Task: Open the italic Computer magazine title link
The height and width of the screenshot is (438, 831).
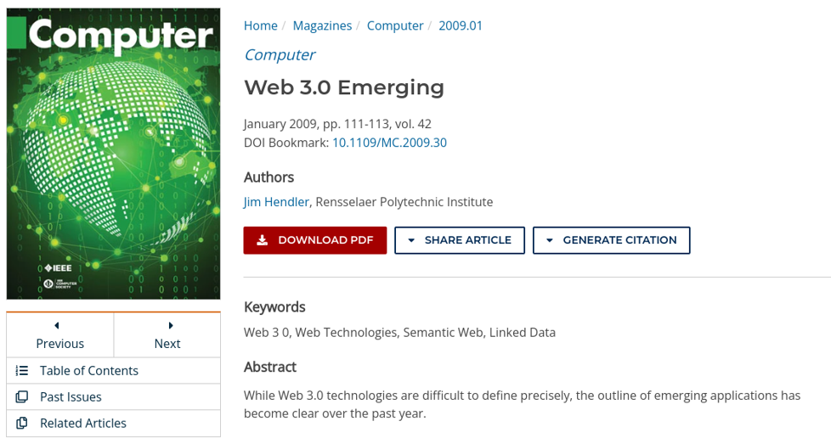Action: click(x=280, y=55)
